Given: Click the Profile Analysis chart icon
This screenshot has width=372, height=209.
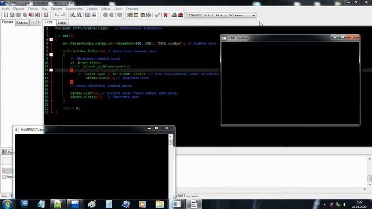Looking at the screenshot, I should pos(174,15).
